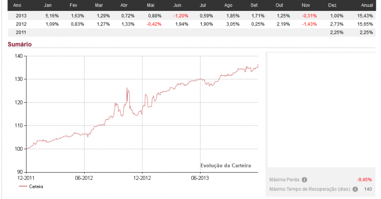Image resolution: width=381 pixels, height=199 pixels.
Task: Select the Abr column header
Action: (124, 5)
